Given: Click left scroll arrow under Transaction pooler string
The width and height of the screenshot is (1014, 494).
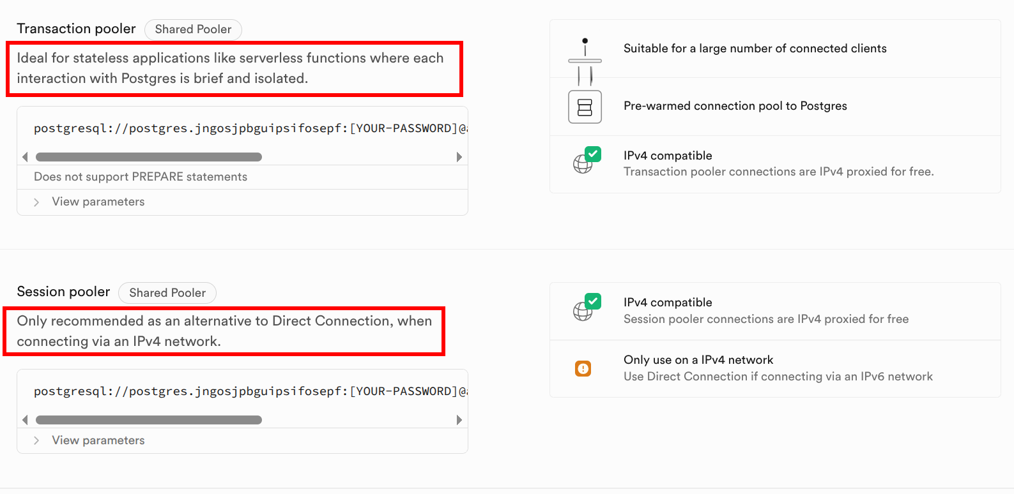Looking at the screenshot, I should [25, 157].
